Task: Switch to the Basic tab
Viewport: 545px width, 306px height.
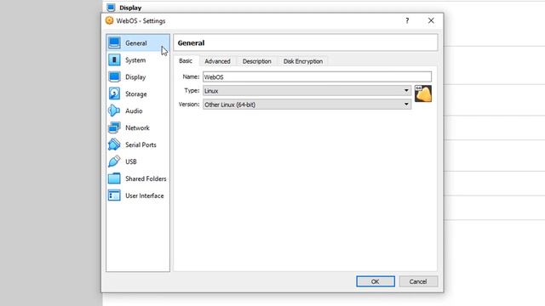Action: pyautogui.click(x=186, y=60)
